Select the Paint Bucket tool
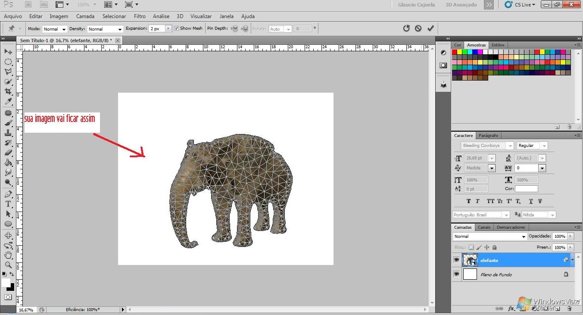 (x=8, y=162)
